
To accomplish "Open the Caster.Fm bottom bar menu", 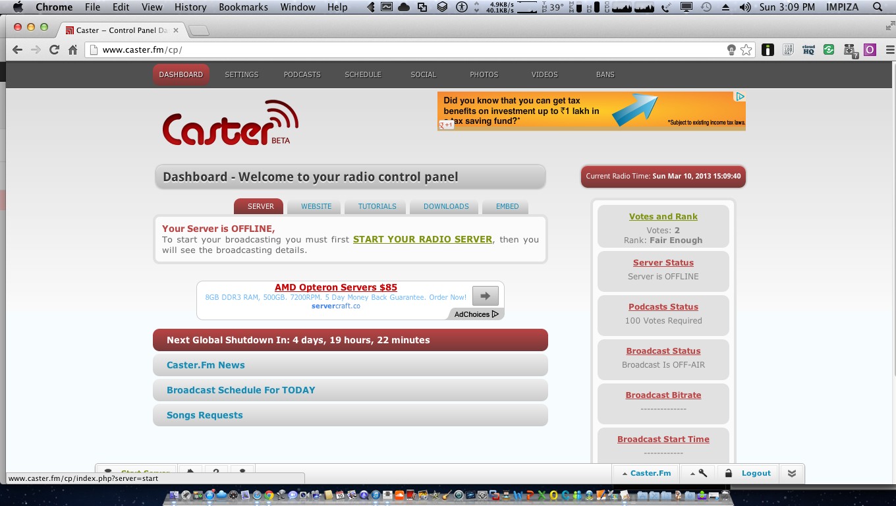I will 645,473.
